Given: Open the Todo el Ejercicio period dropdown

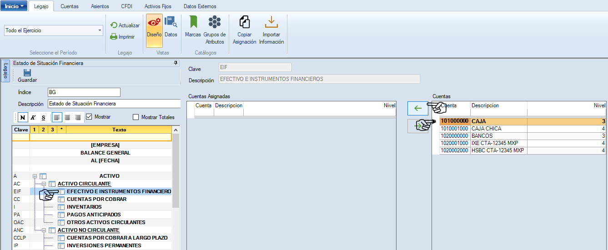Looking at the screenshot, I should (x=100, y=30).
